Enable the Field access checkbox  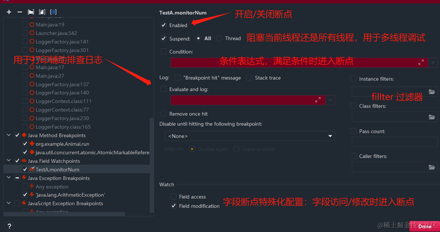174,197
